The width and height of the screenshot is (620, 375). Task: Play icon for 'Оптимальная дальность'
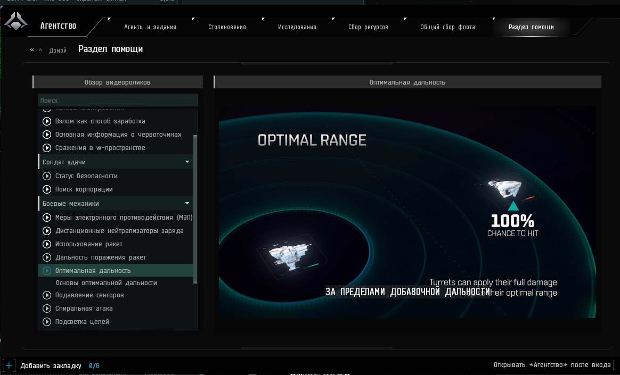point(47,271)
